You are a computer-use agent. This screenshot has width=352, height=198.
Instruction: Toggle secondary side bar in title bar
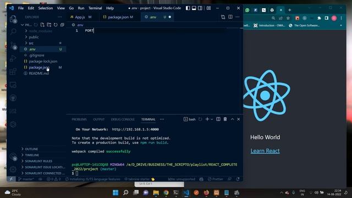point(200,8)
